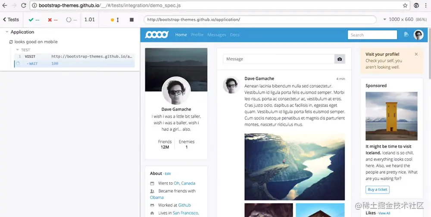Reload the page with the refresh icon
The image size is (431, 217).
coord(24,6)
